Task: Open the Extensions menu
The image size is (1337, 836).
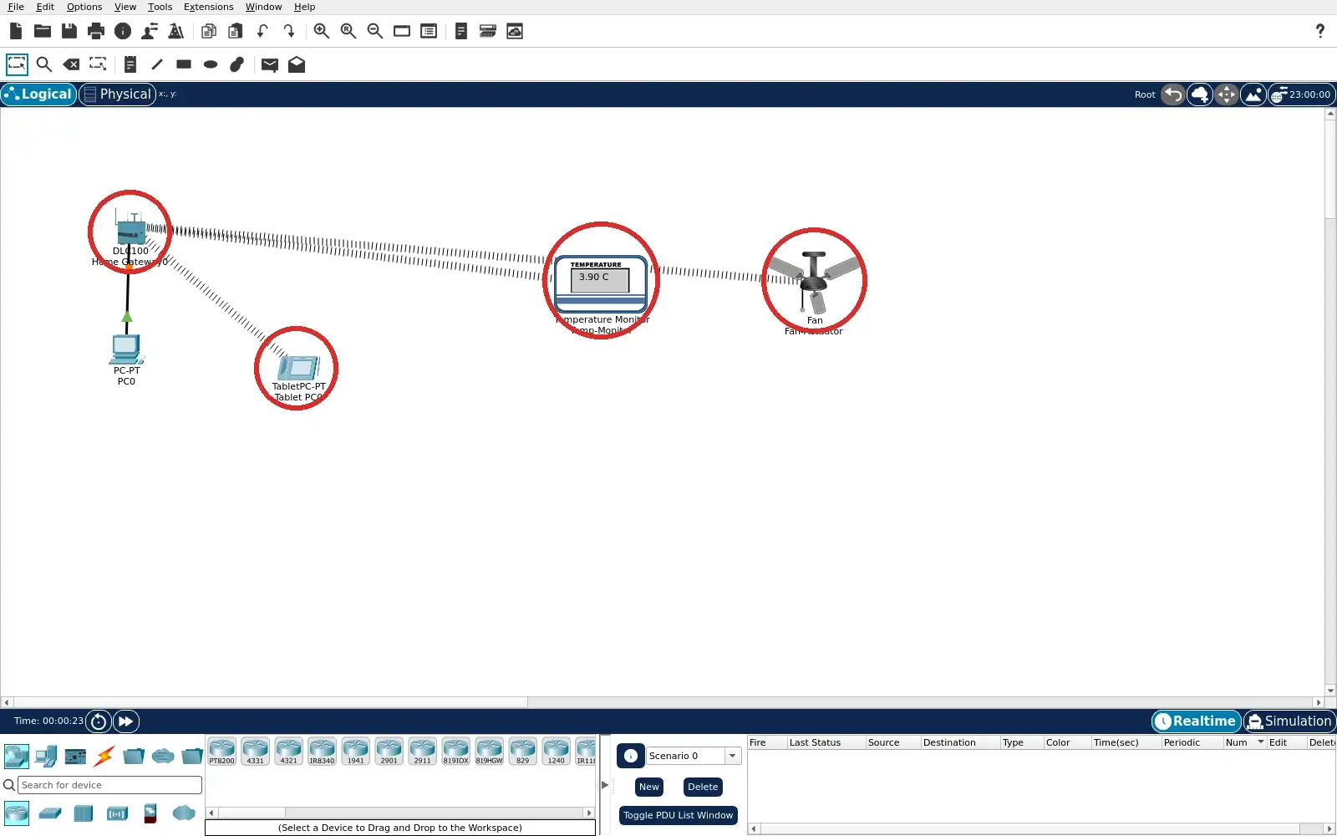Action: [x=208, y=7]
